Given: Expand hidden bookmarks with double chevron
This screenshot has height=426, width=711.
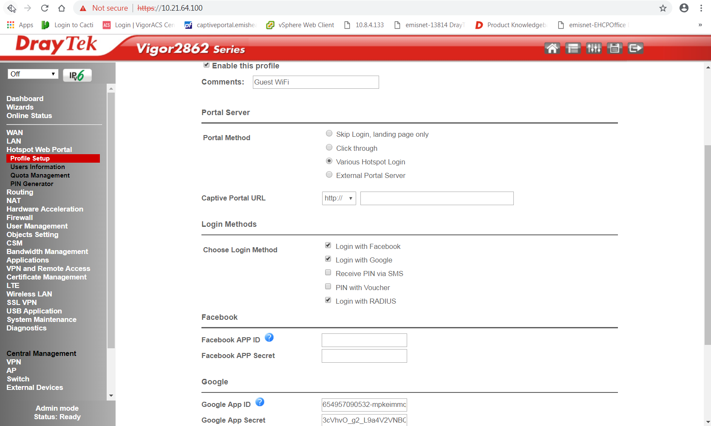Looking at the screenshot, I should coord(700,25).
